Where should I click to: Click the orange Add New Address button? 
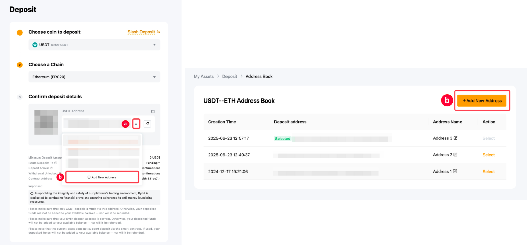482,100
